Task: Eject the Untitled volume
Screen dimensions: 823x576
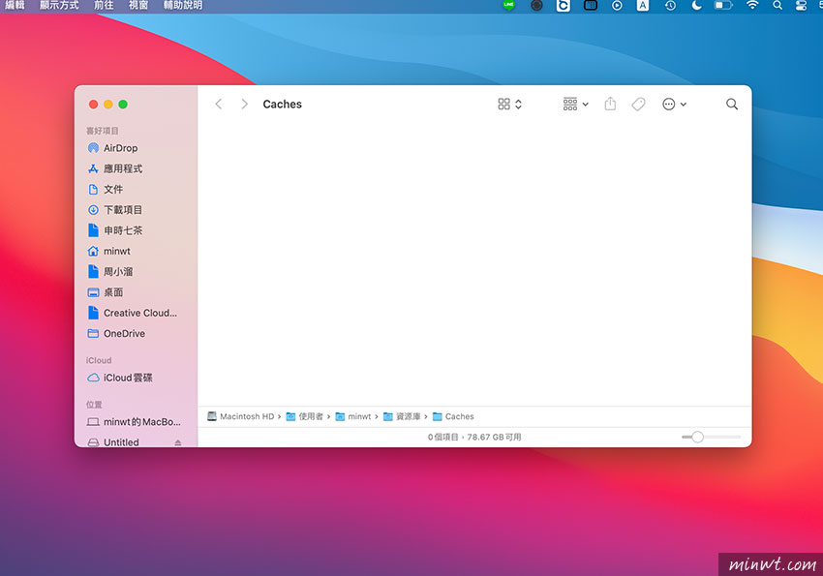Action: tap(178, 442)
